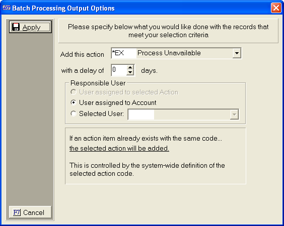The image size is (284, 226).
Task: Choose the 'Selected User' radio option
Action: click(x=74, y=114)
